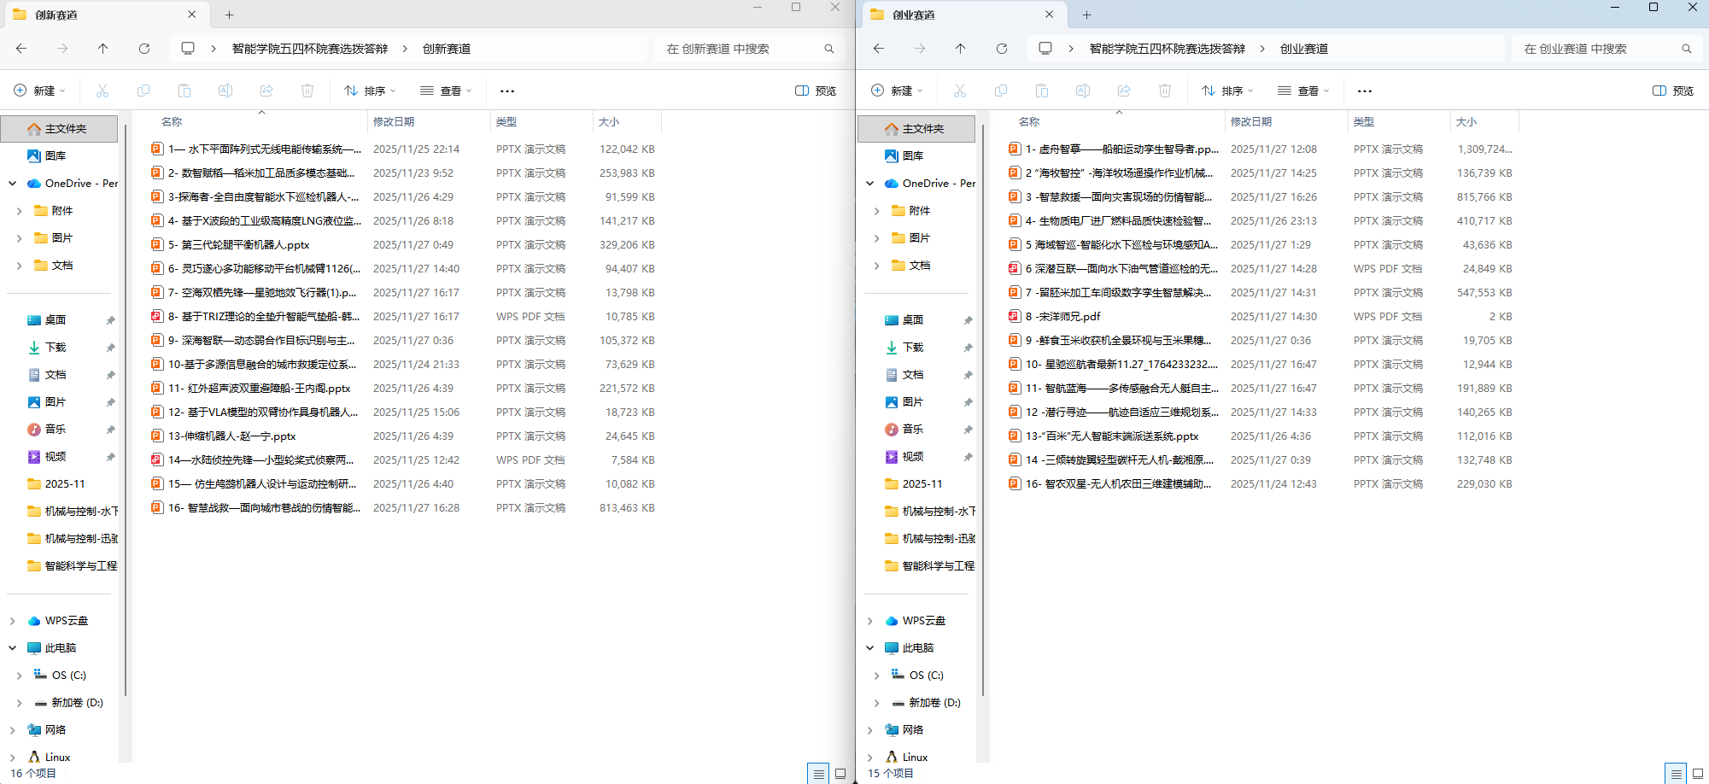1709x784 pixels.
Task: Add a new tab in 创业赛道 window
Action: pos(1086,15)
